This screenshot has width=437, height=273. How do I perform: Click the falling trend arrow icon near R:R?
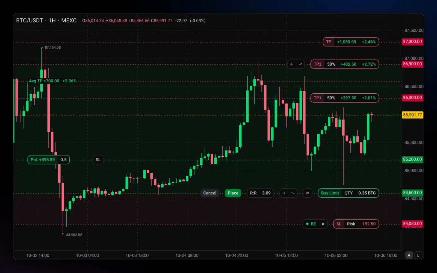[293, 193]
